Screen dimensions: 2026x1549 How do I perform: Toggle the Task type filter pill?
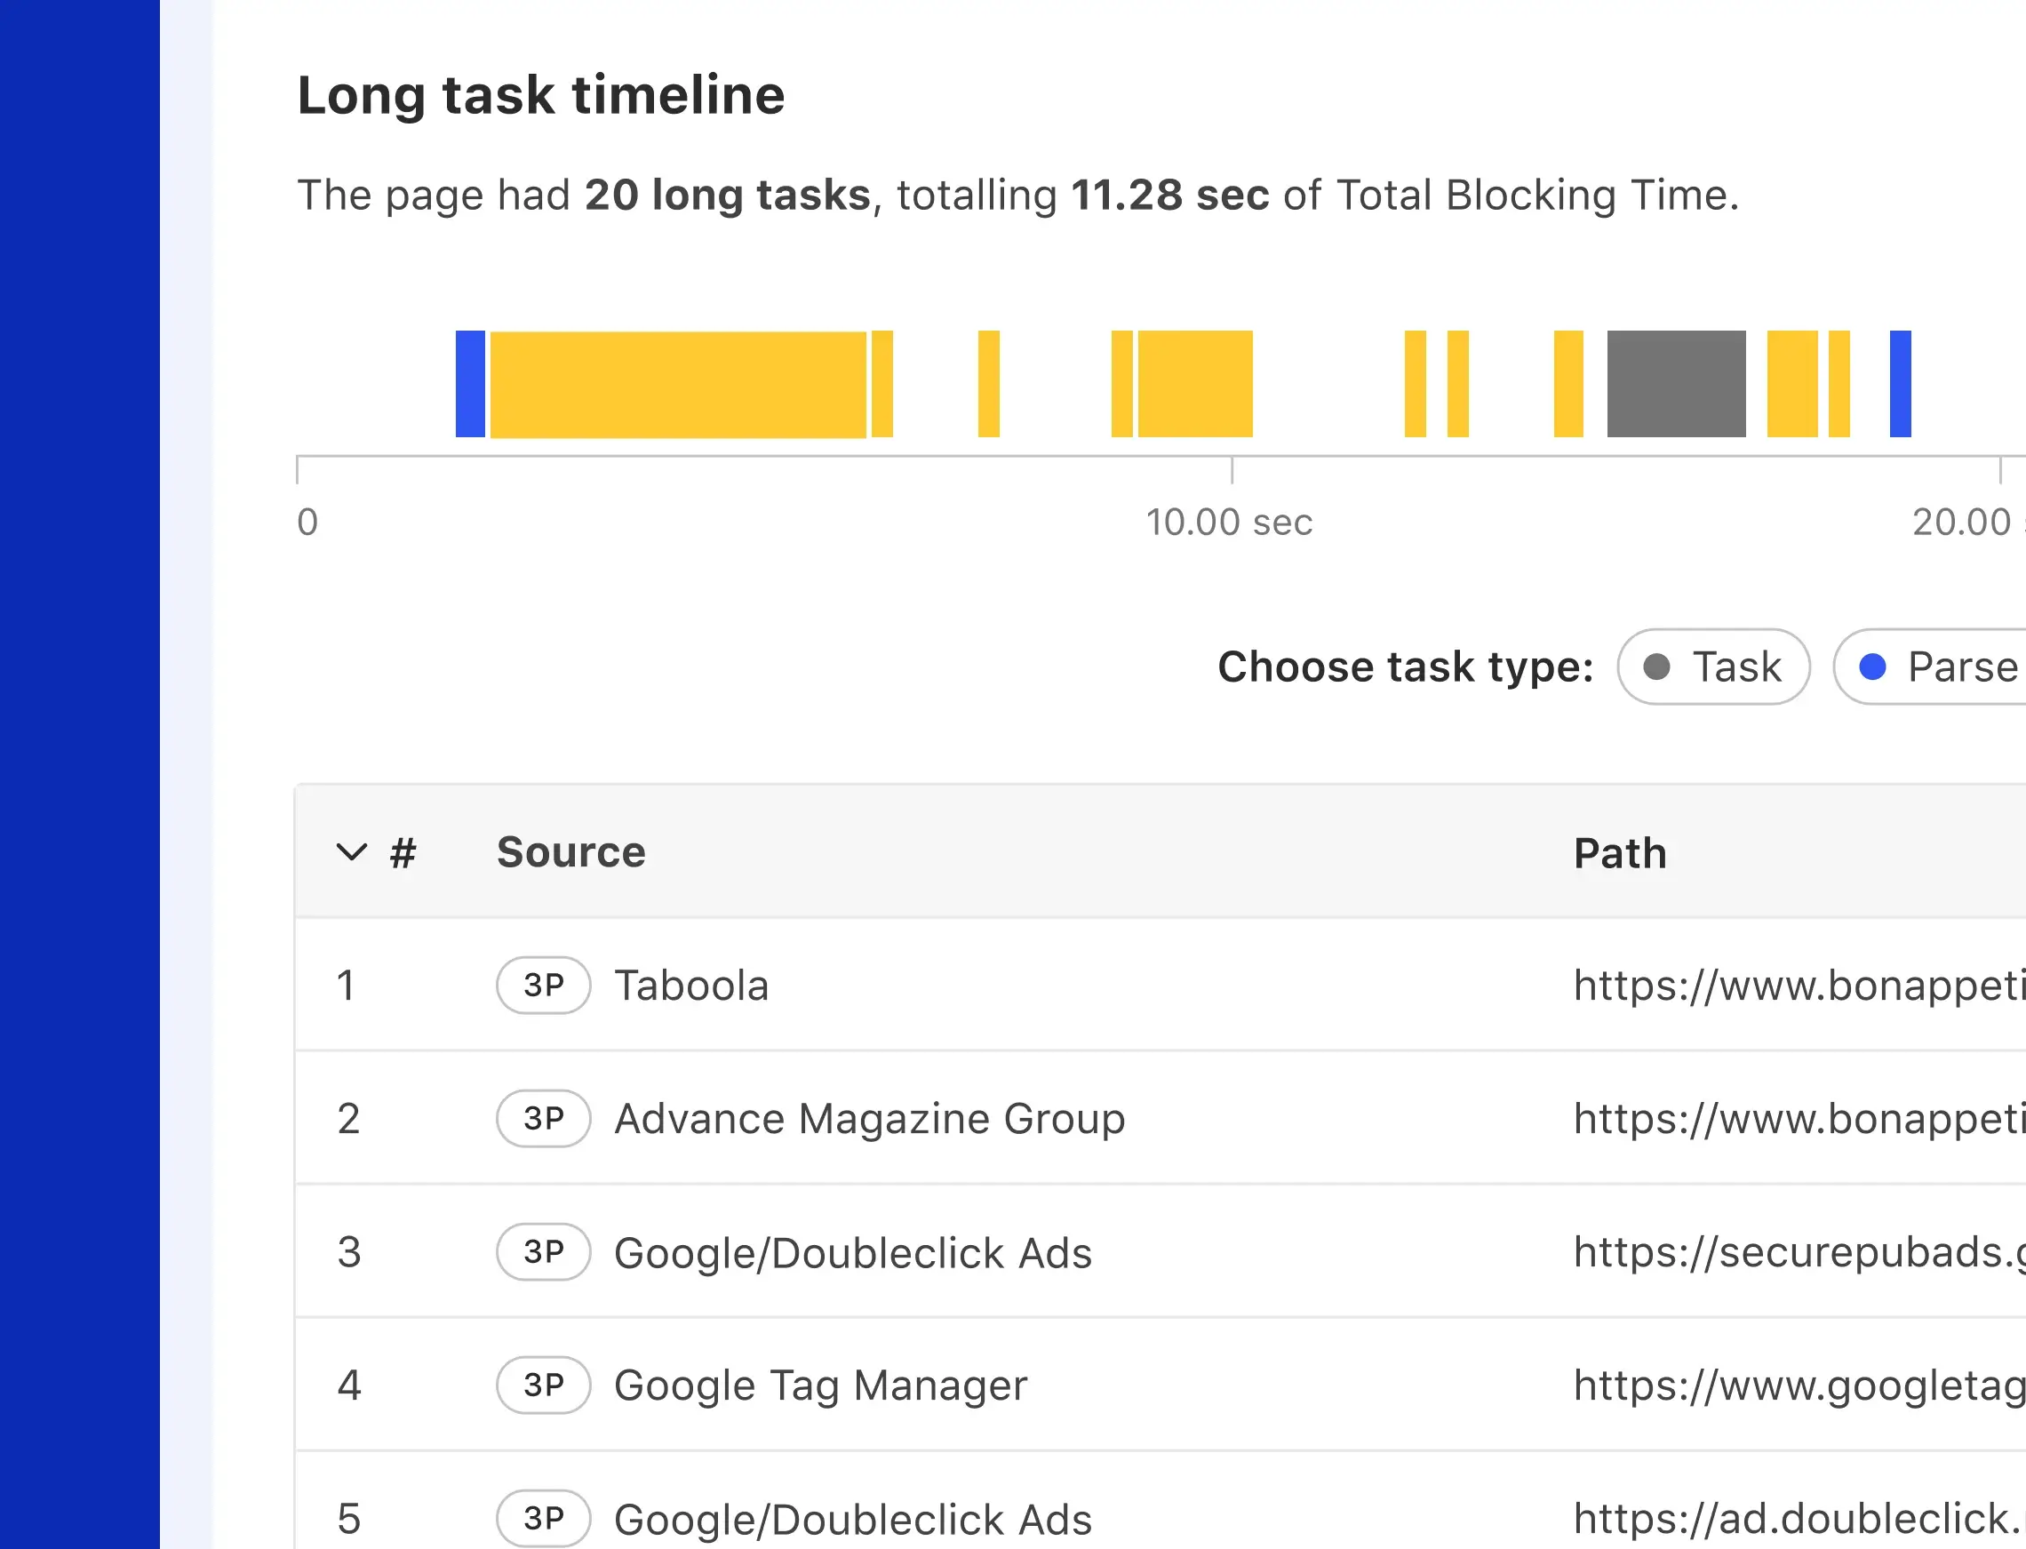click(x=1712, y=667)
